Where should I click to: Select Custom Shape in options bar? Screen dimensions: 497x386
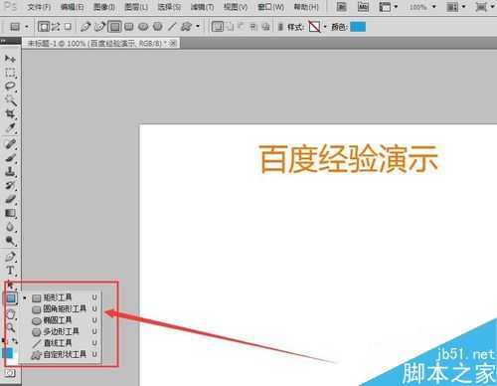pyautogui.click(x=186, y=27)
